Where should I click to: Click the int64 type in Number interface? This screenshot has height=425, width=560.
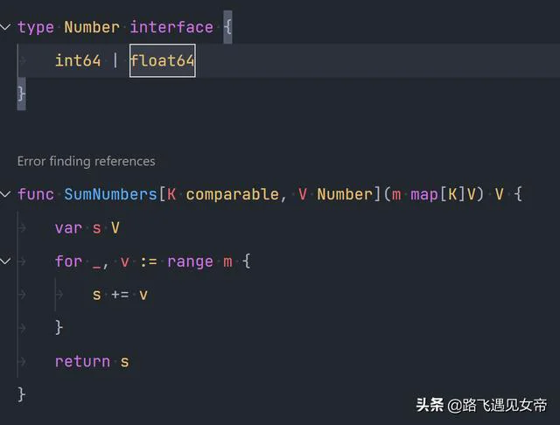[78, 60]
